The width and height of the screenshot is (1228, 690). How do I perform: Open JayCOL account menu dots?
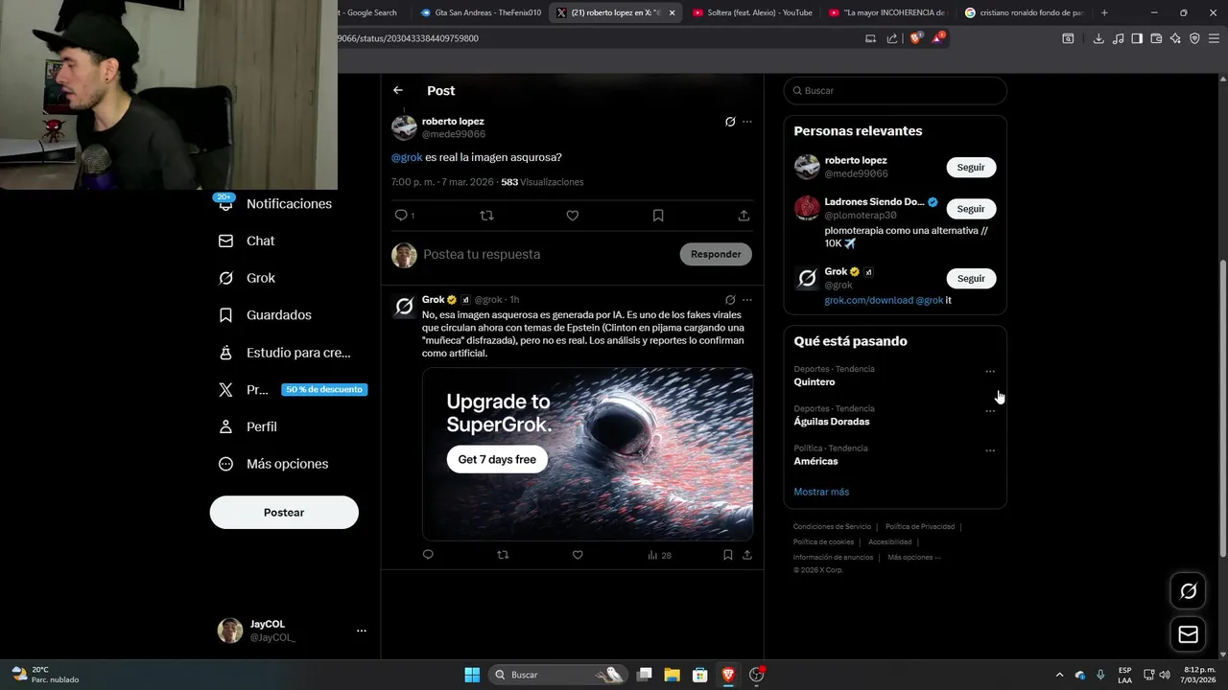point(362,631)
